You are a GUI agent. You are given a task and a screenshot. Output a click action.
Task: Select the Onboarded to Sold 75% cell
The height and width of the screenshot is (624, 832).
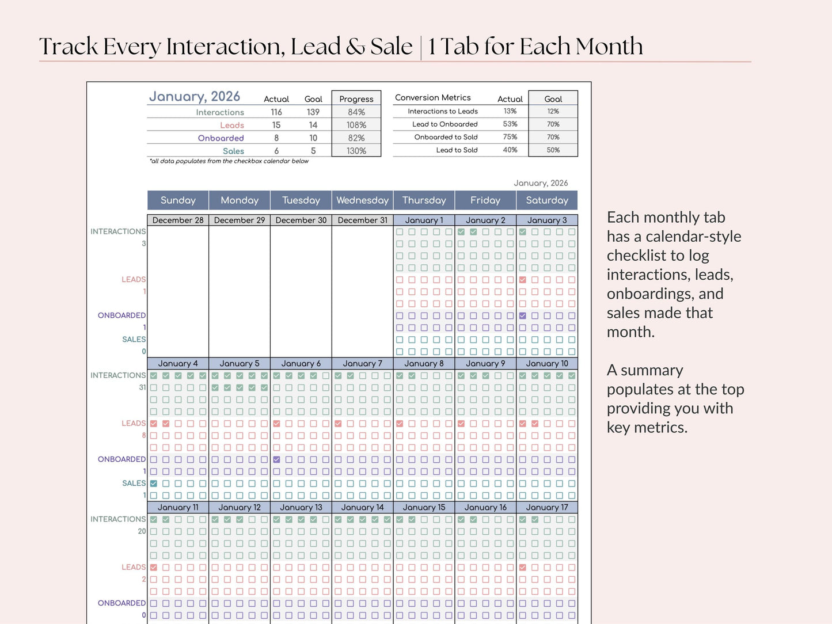click(x=510, y=137)
